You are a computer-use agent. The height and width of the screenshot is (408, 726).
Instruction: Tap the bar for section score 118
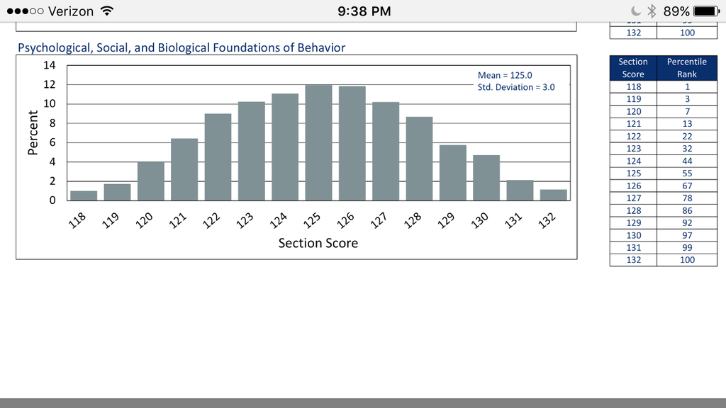click(x=84, y=195)
